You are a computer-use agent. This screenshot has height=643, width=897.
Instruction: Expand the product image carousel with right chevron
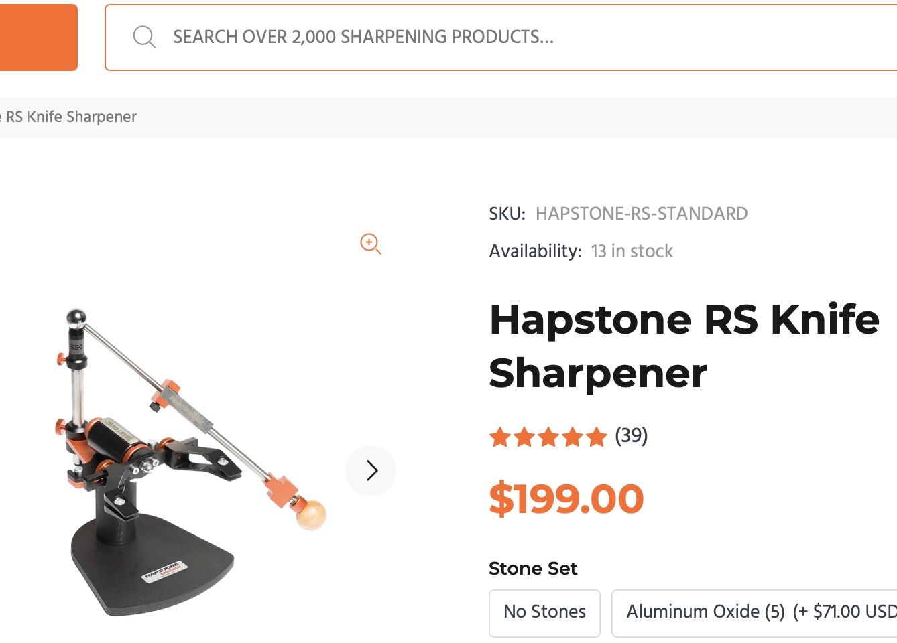pyautogui.click(x=370, y=470)
